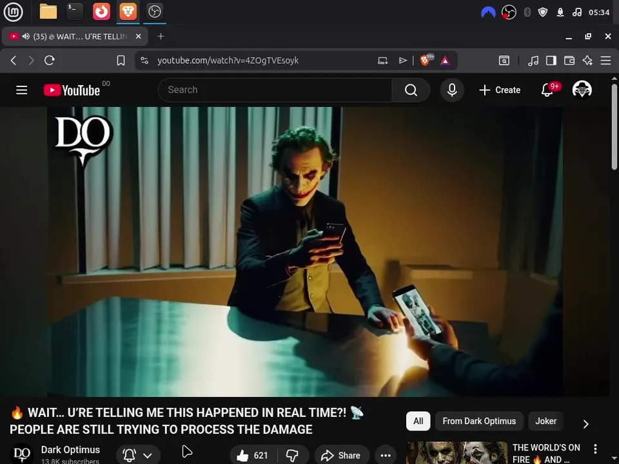Viewport: 619px width, 464px height.
Task: Open YouTube notifications bell
Action: [x=547, y=90]
